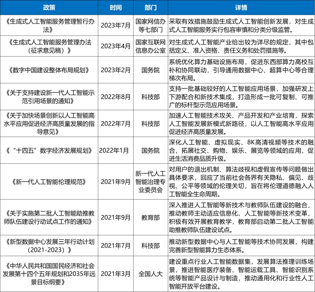This screenshot has width=315, height=292.
Task: Click the 政策 column header
Action: [x=49, y=7]
